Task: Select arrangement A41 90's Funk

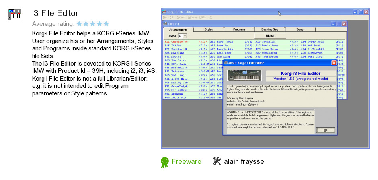Action: tap(186, 64)
